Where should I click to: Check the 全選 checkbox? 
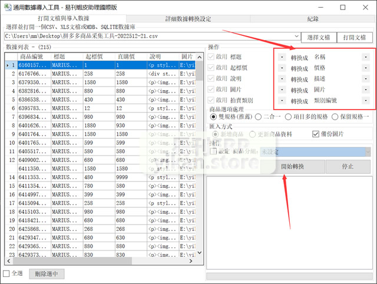click(6, 274)
